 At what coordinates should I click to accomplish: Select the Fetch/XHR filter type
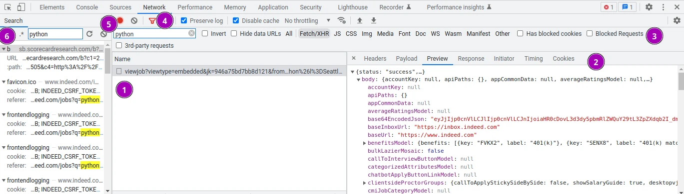[314, 34]
